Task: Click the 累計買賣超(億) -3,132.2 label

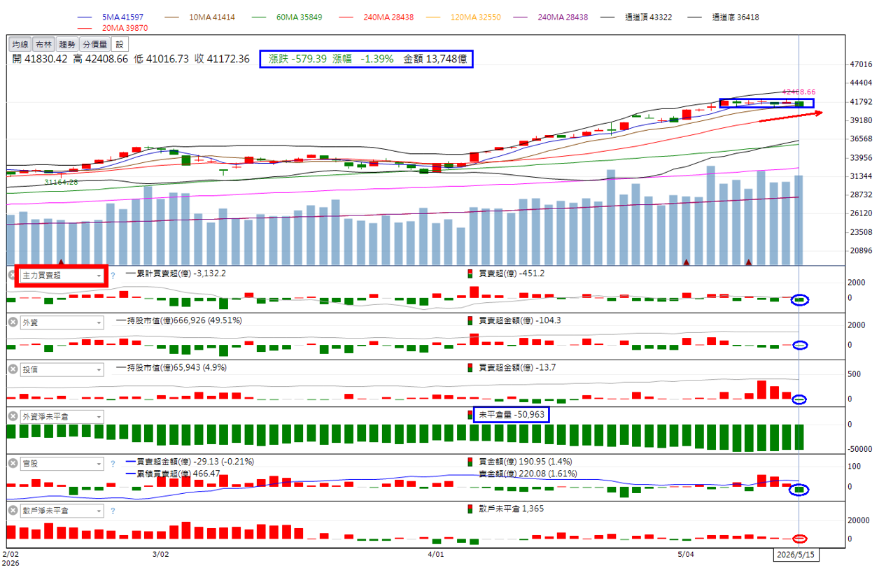Action: point(175,274)
